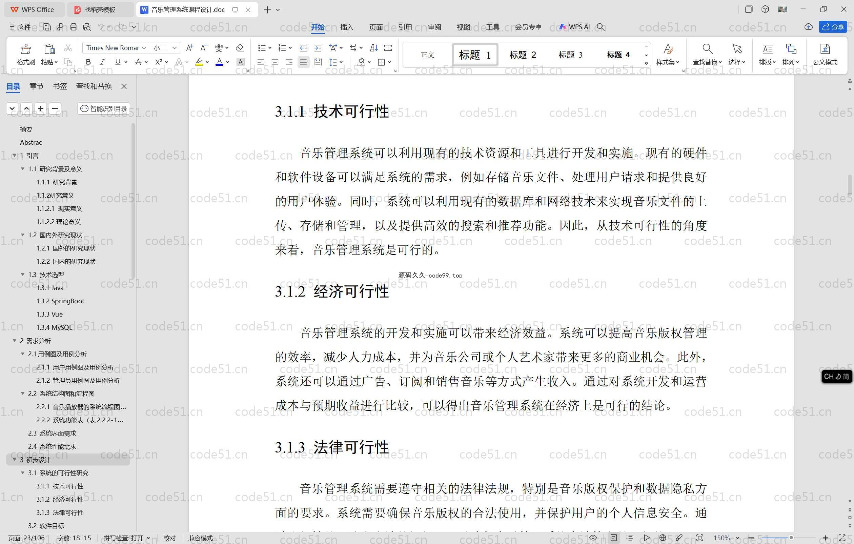This screenshot has height=544, width=854.
Task: Click the Paste (粘贴) clipboard icon
Action: click(x=49, y=49)
